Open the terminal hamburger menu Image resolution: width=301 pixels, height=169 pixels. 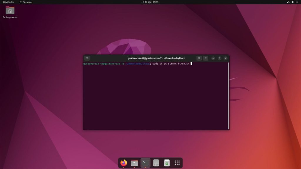pos(206,58)
